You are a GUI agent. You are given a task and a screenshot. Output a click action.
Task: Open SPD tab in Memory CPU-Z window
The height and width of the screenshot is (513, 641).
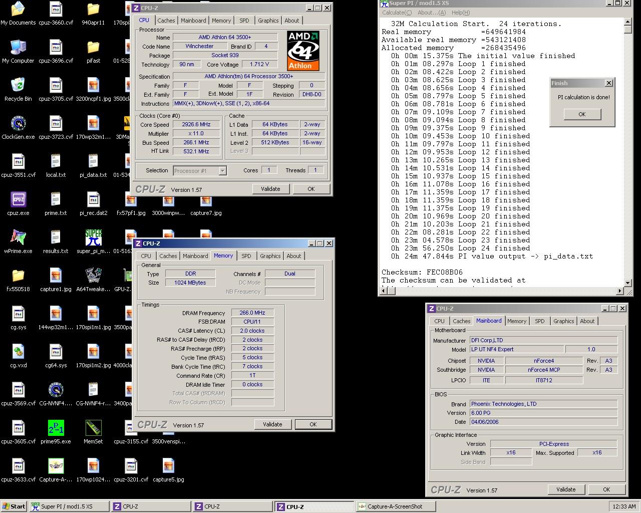point(246,256)
